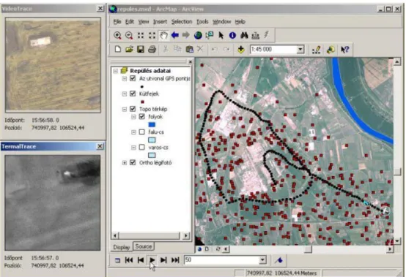
Task: Open the Selection menu
Action: (182, 22)
